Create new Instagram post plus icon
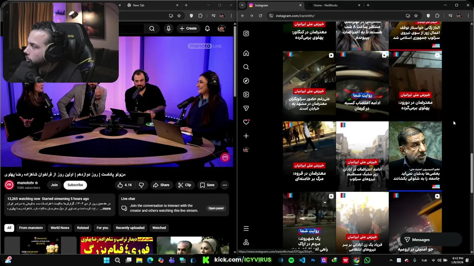The image size is (474, 266). [x=246, y=136]
